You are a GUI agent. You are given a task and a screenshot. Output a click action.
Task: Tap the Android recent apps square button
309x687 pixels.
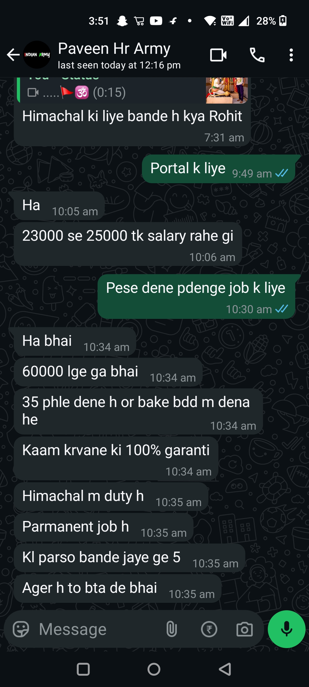point(83,670)
